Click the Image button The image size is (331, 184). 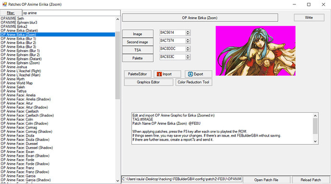[x=138, y=34]
